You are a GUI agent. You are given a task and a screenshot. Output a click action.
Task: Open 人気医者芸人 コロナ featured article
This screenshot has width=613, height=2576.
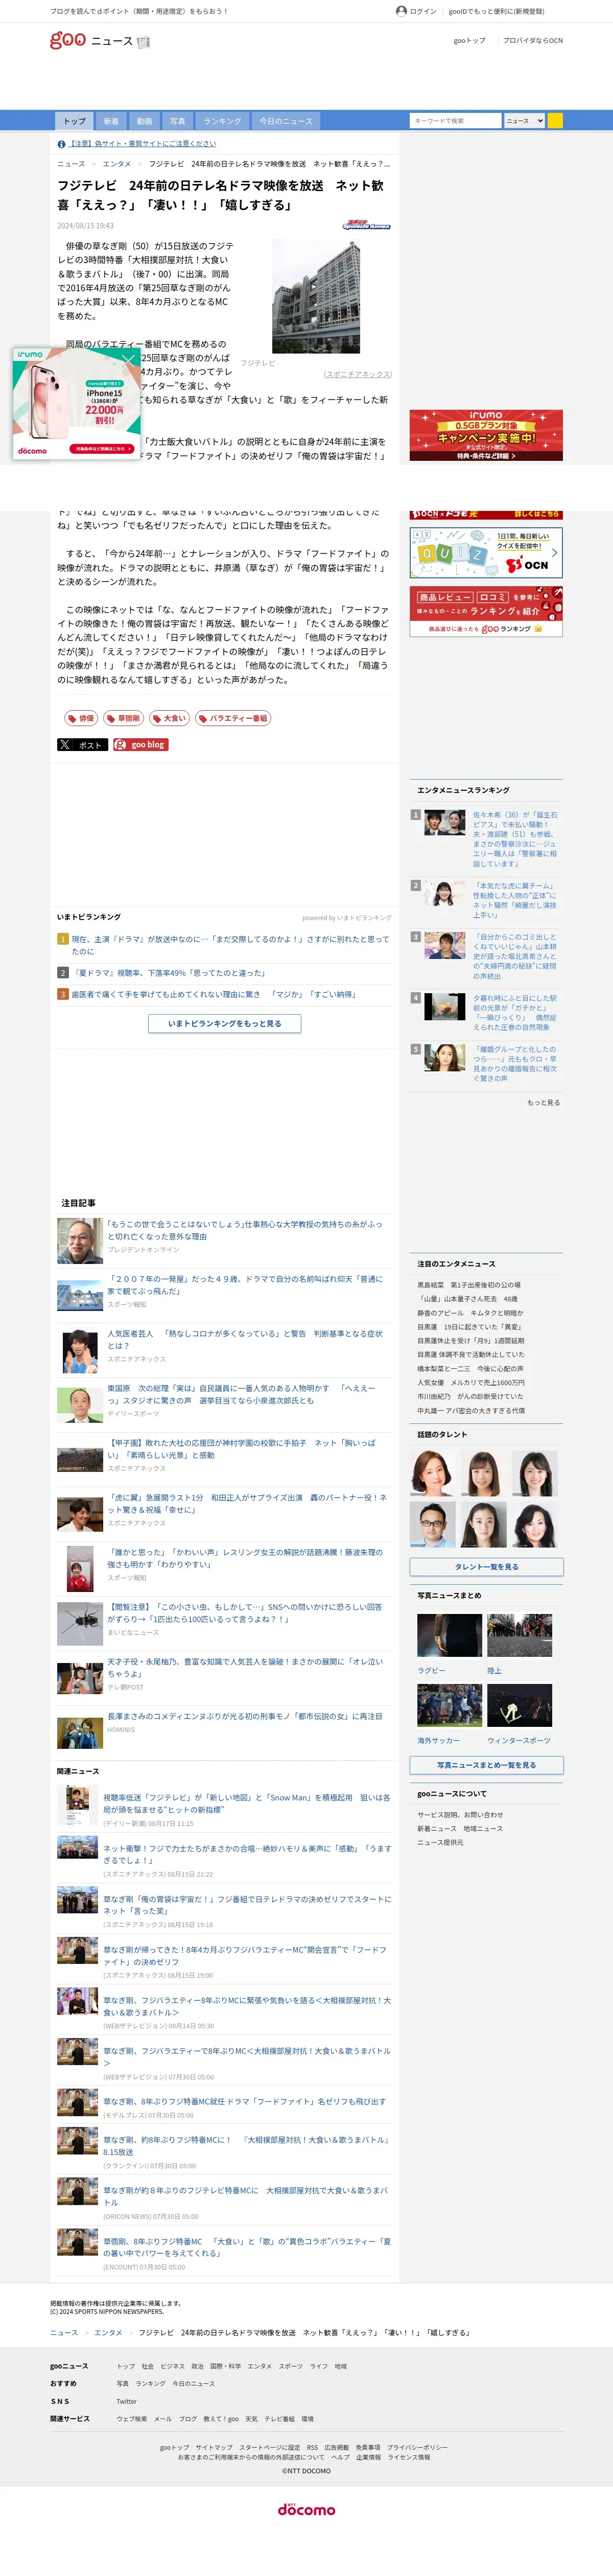pos(245,1339)
